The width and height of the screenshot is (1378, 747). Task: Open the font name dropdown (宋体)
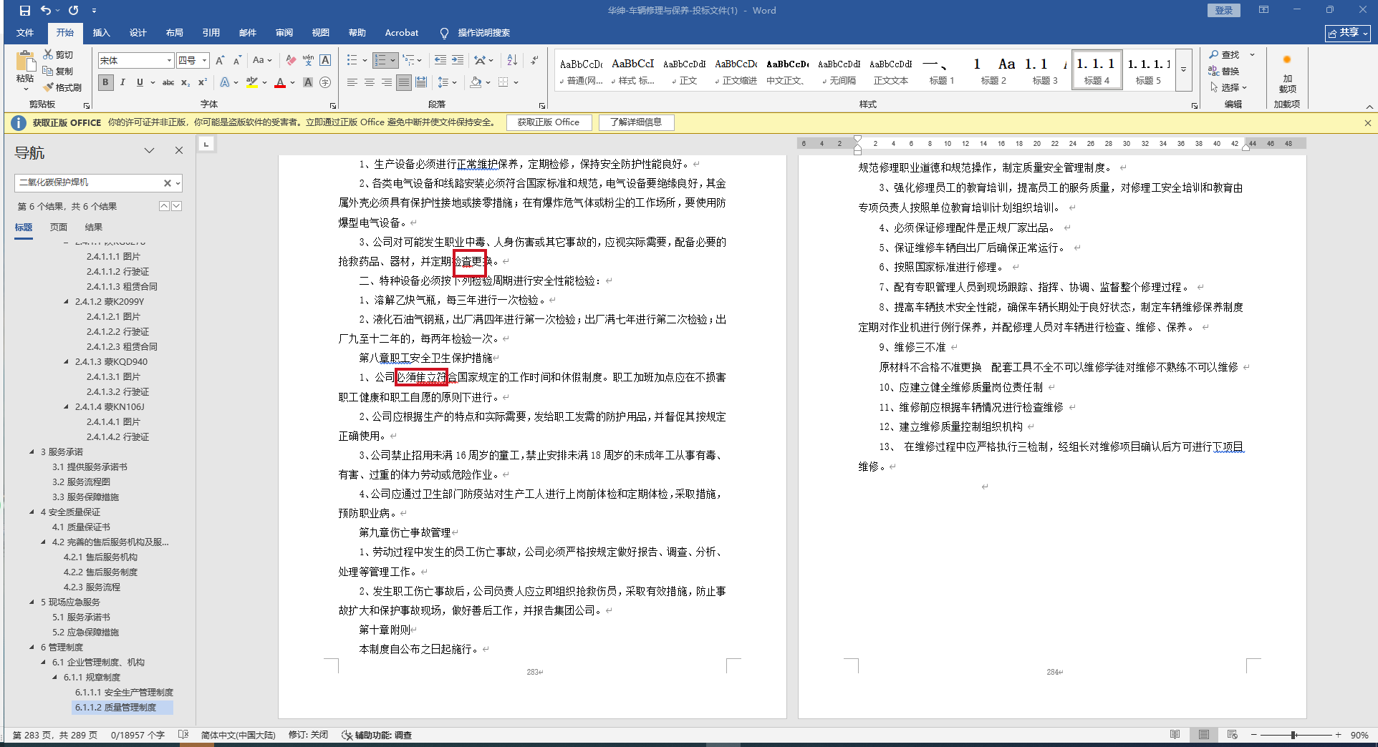tap(169, 61)
